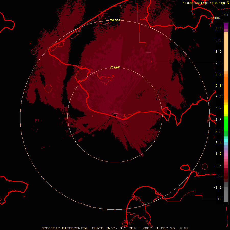Click the 1.0 color scale value
Screen dimensions: 230x230
click(218, 154)
